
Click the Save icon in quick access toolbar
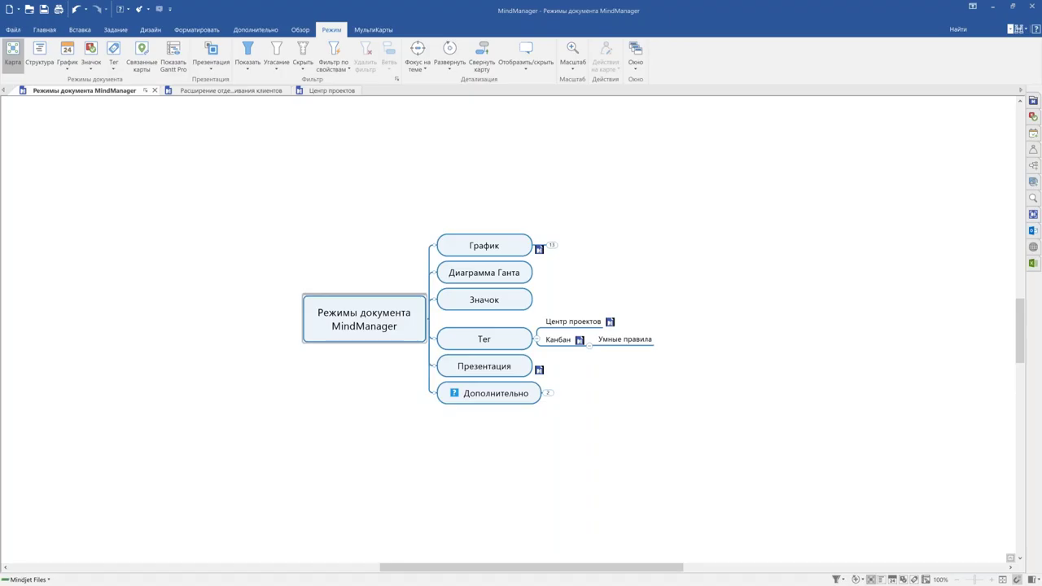(44, 9)
